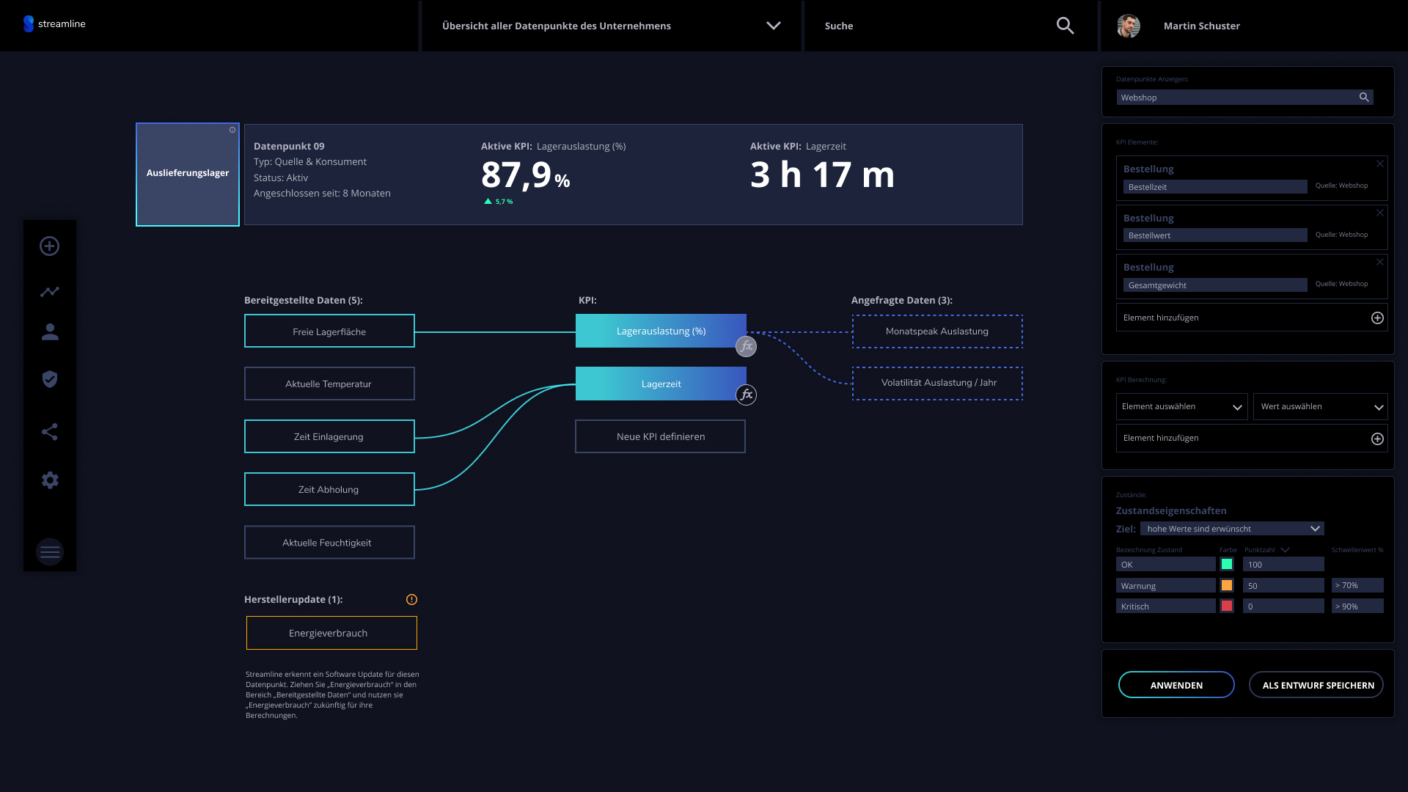Click Martin Schuster's avatar picture
This screenshot has height=792, width=1408.
coord(1129,26)
